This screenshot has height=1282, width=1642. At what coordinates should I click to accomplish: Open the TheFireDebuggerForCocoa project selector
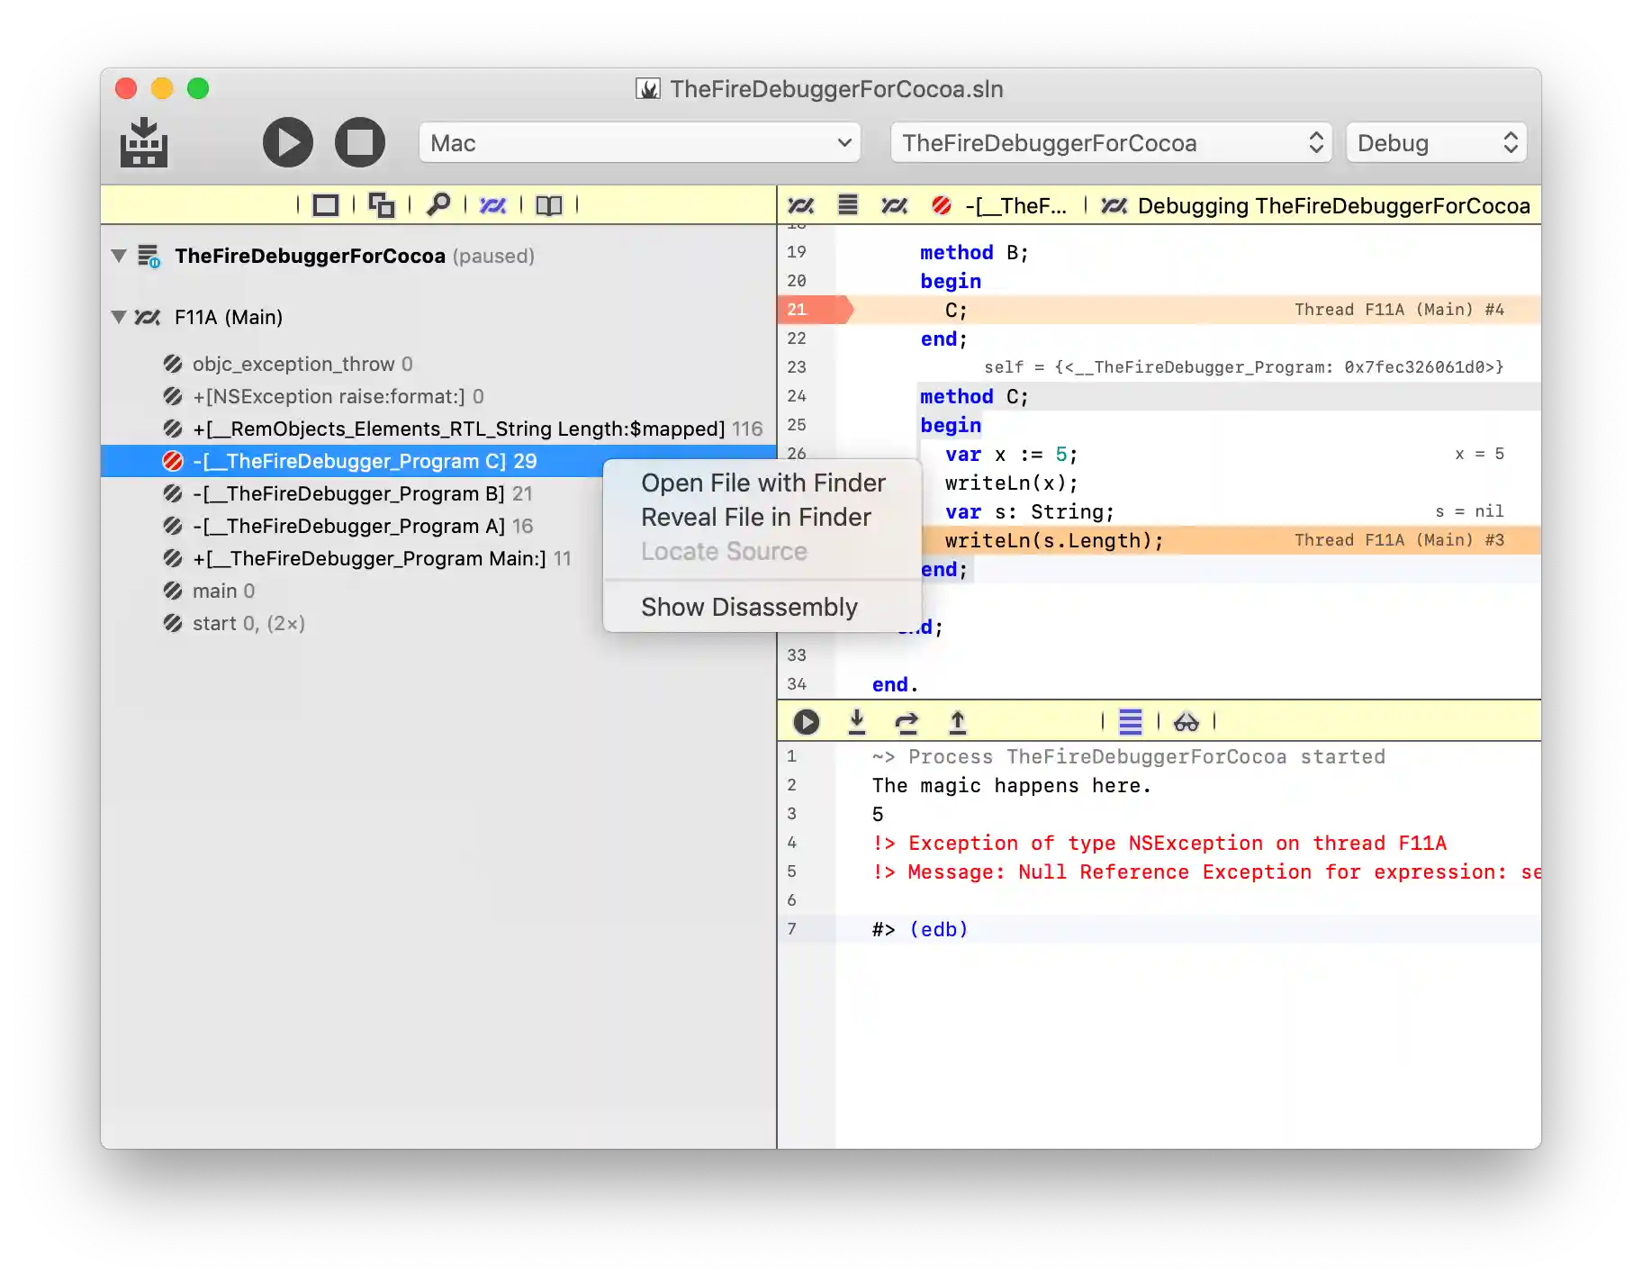pyautogui.click(x=1112, y=143)
